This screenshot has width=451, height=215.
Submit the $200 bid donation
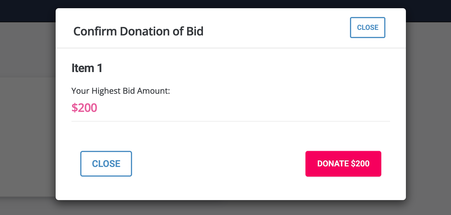(x=343, y=164)
